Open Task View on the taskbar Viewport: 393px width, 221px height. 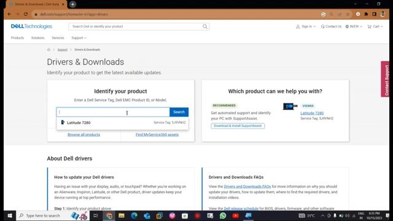pyautogui.click(x=96, y=215)
